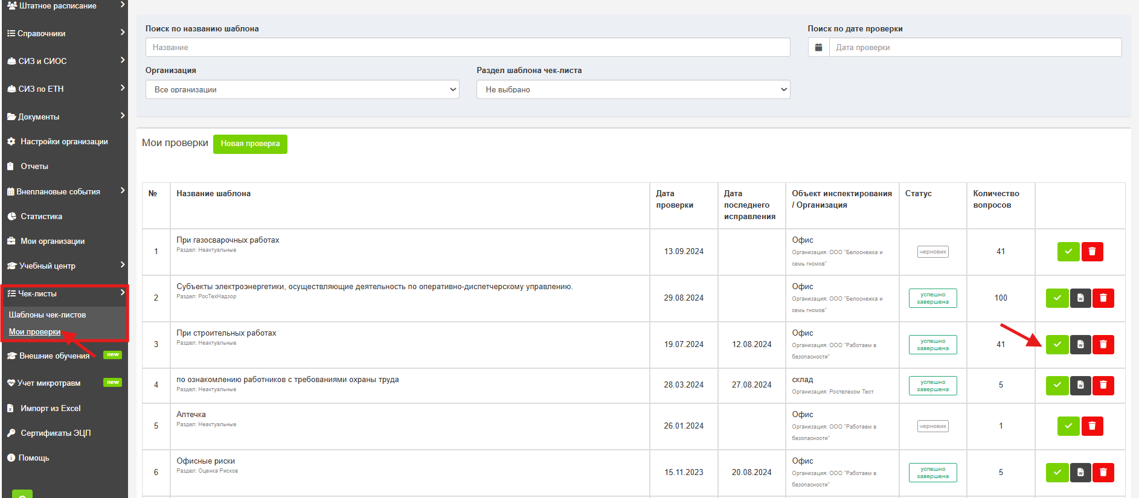Click green checkmark in 'по ознакомлению работников' row
This screenshot has height=498, width=1139.
1057,385
